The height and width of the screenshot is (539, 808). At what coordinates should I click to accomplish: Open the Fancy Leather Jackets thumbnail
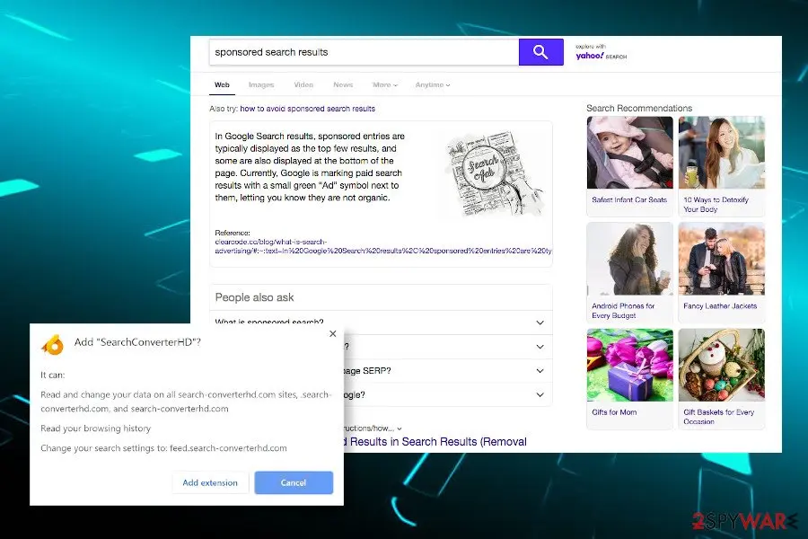(722, 259)
